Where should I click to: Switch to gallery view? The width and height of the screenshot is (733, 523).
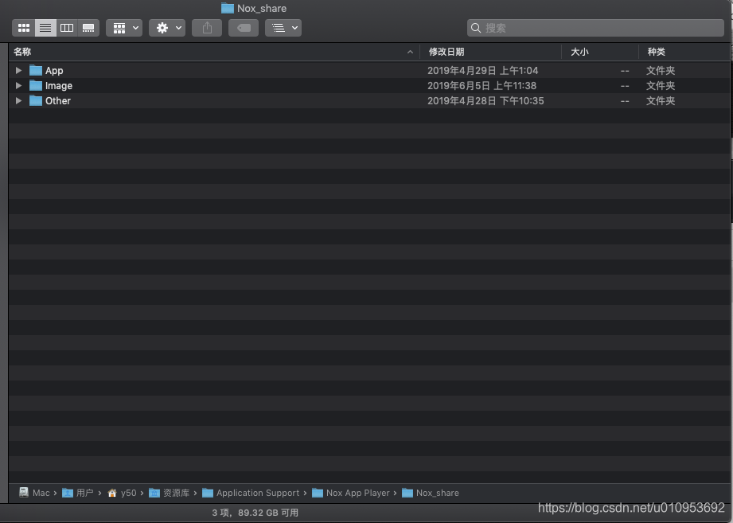[x=88, y=28]
